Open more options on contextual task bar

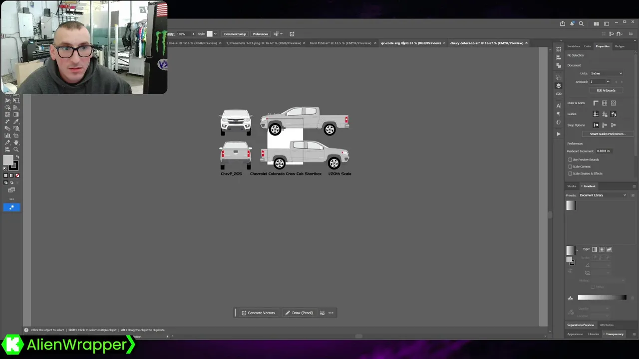330,313
